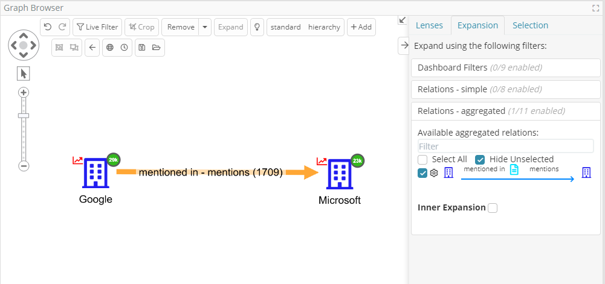Image resolution: width=605 pixels, height=284 pixels.
Task: Redo the last graph action
Action: coord(62,27)
